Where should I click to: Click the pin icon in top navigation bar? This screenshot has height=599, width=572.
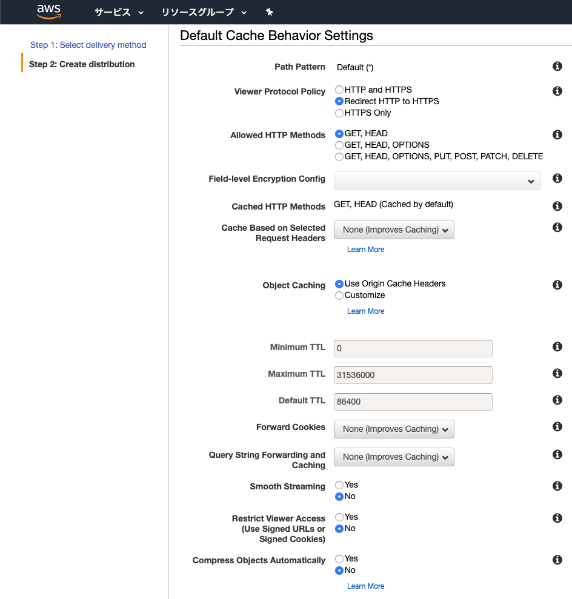270,12
